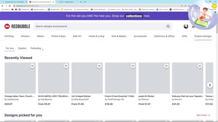The image size is (218, 122).
Task: Close the Awesome products Redbubble tab
Action: pos(53,2)
